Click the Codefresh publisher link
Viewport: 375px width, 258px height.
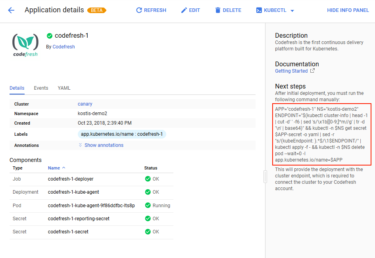[63, 47]
